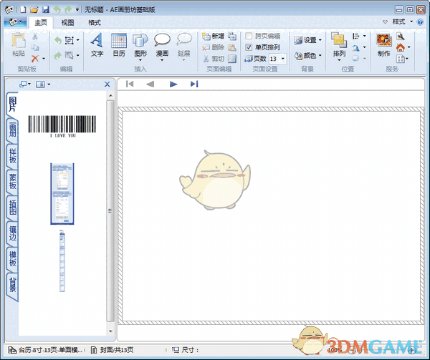Click the open folder icon in title bar
This screenshot has height=360, width=430.
point(34,9)
